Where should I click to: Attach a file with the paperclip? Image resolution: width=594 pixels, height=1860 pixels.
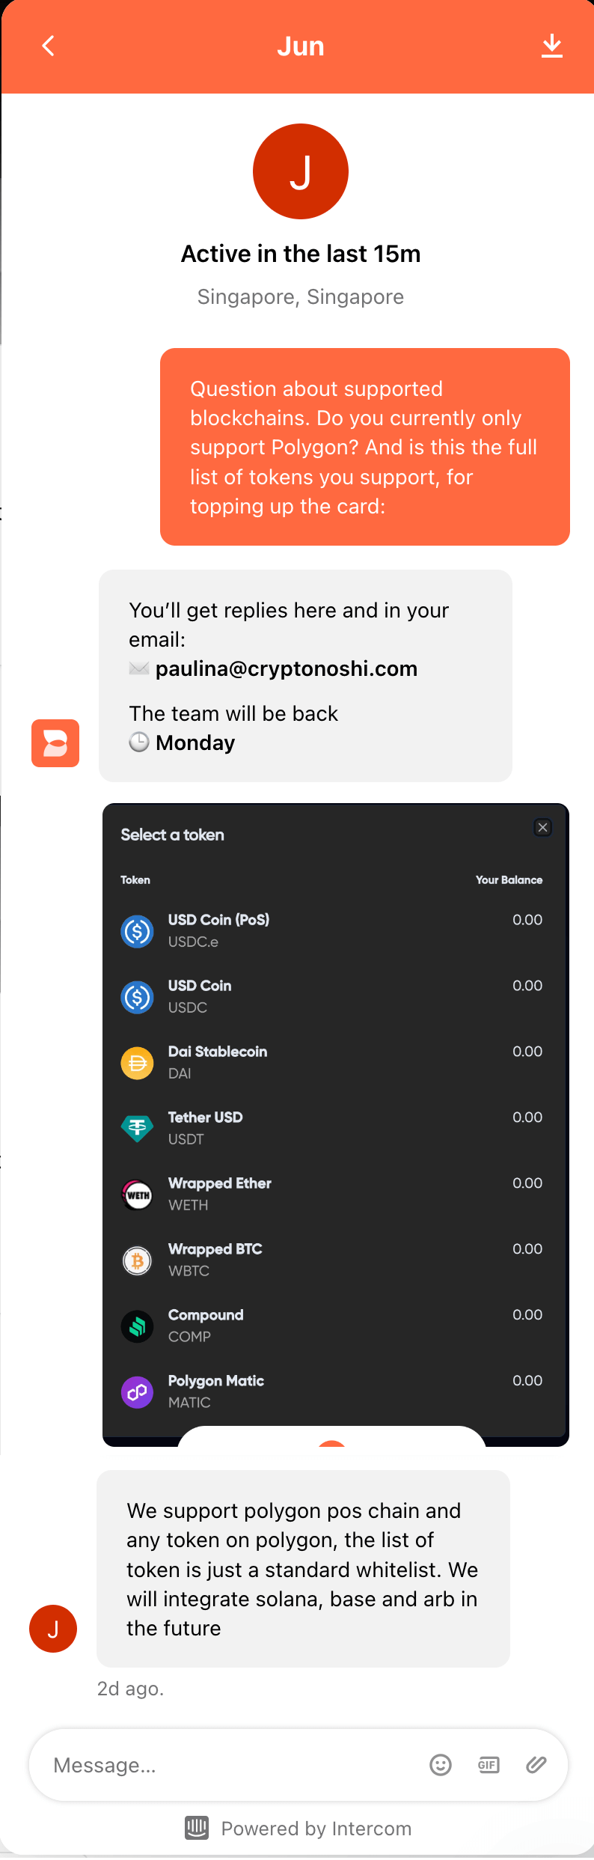(x=536, y=1765)
